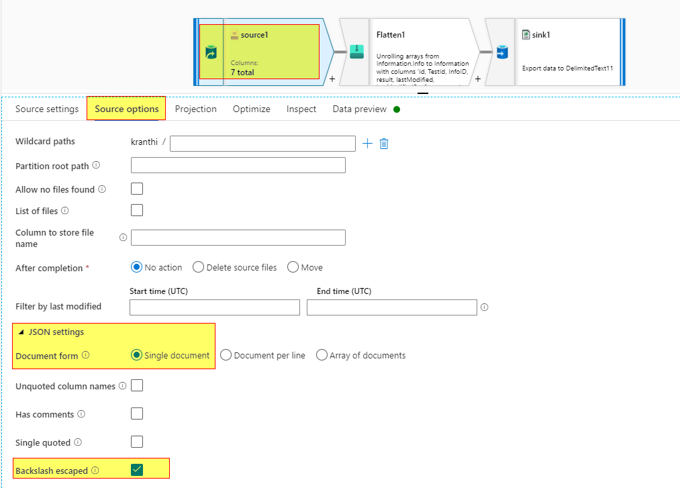
Task: Show info icon next to Document form
Action: coord(86,355)
